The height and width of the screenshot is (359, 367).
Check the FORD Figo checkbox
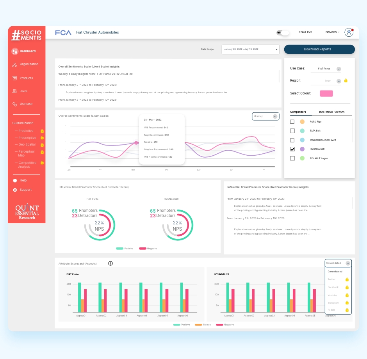tap(292, 122)
